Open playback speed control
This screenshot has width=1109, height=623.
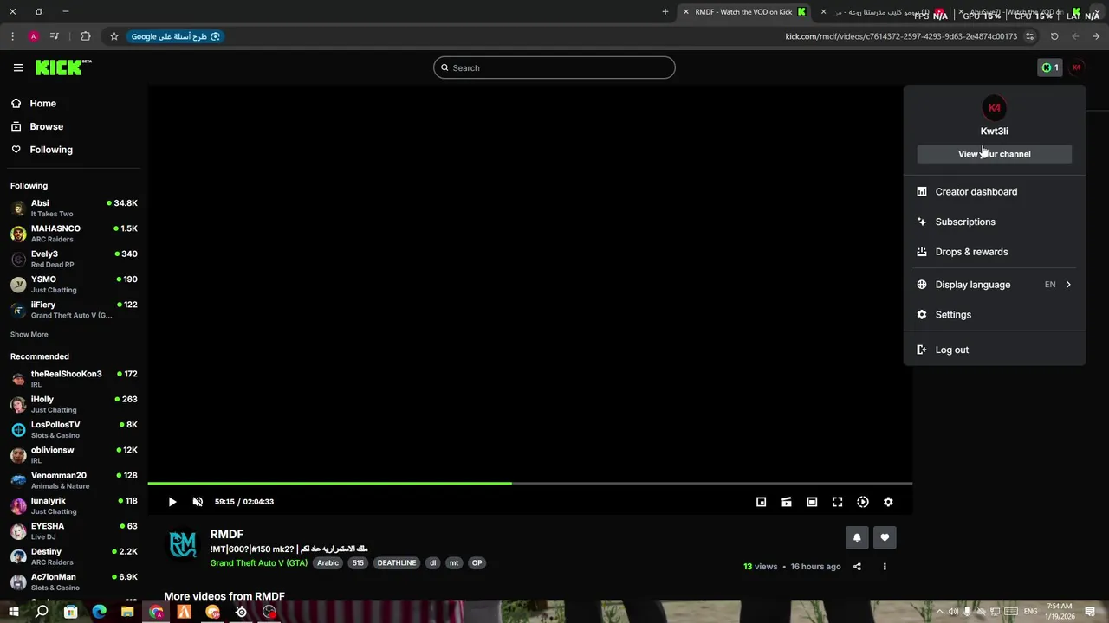(863, 502)
